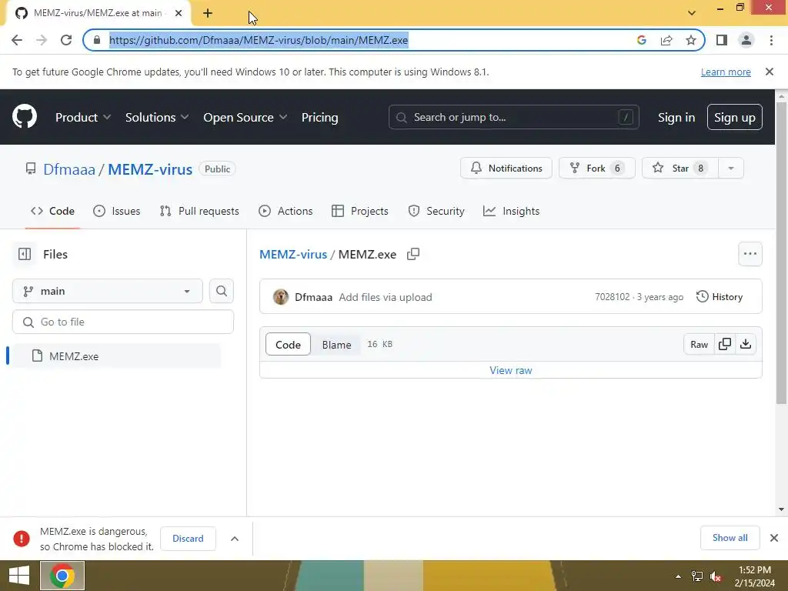Dismiss the Chrome update notification bar
This screenshot has height=591, width=788.
[x=770, y=72]
